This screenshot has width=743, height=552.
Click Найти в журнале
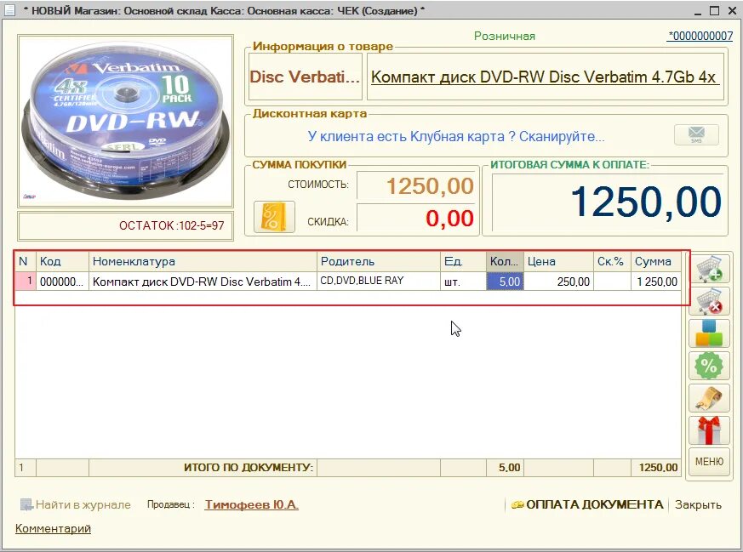76,504
